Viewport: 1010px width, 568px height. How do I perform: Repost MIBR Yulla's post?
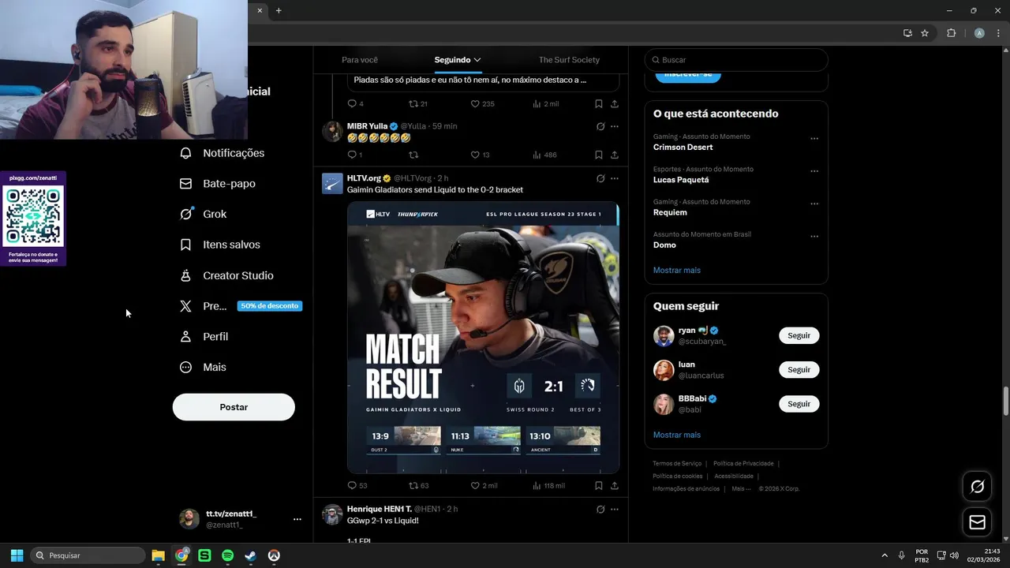(x=413, y=155)
